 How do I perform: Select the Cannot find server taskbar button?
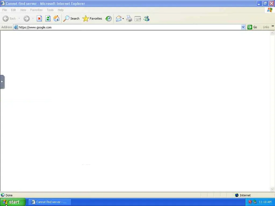coord(50,202)
